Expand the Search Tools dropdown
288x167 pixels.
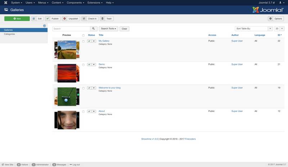109,29
